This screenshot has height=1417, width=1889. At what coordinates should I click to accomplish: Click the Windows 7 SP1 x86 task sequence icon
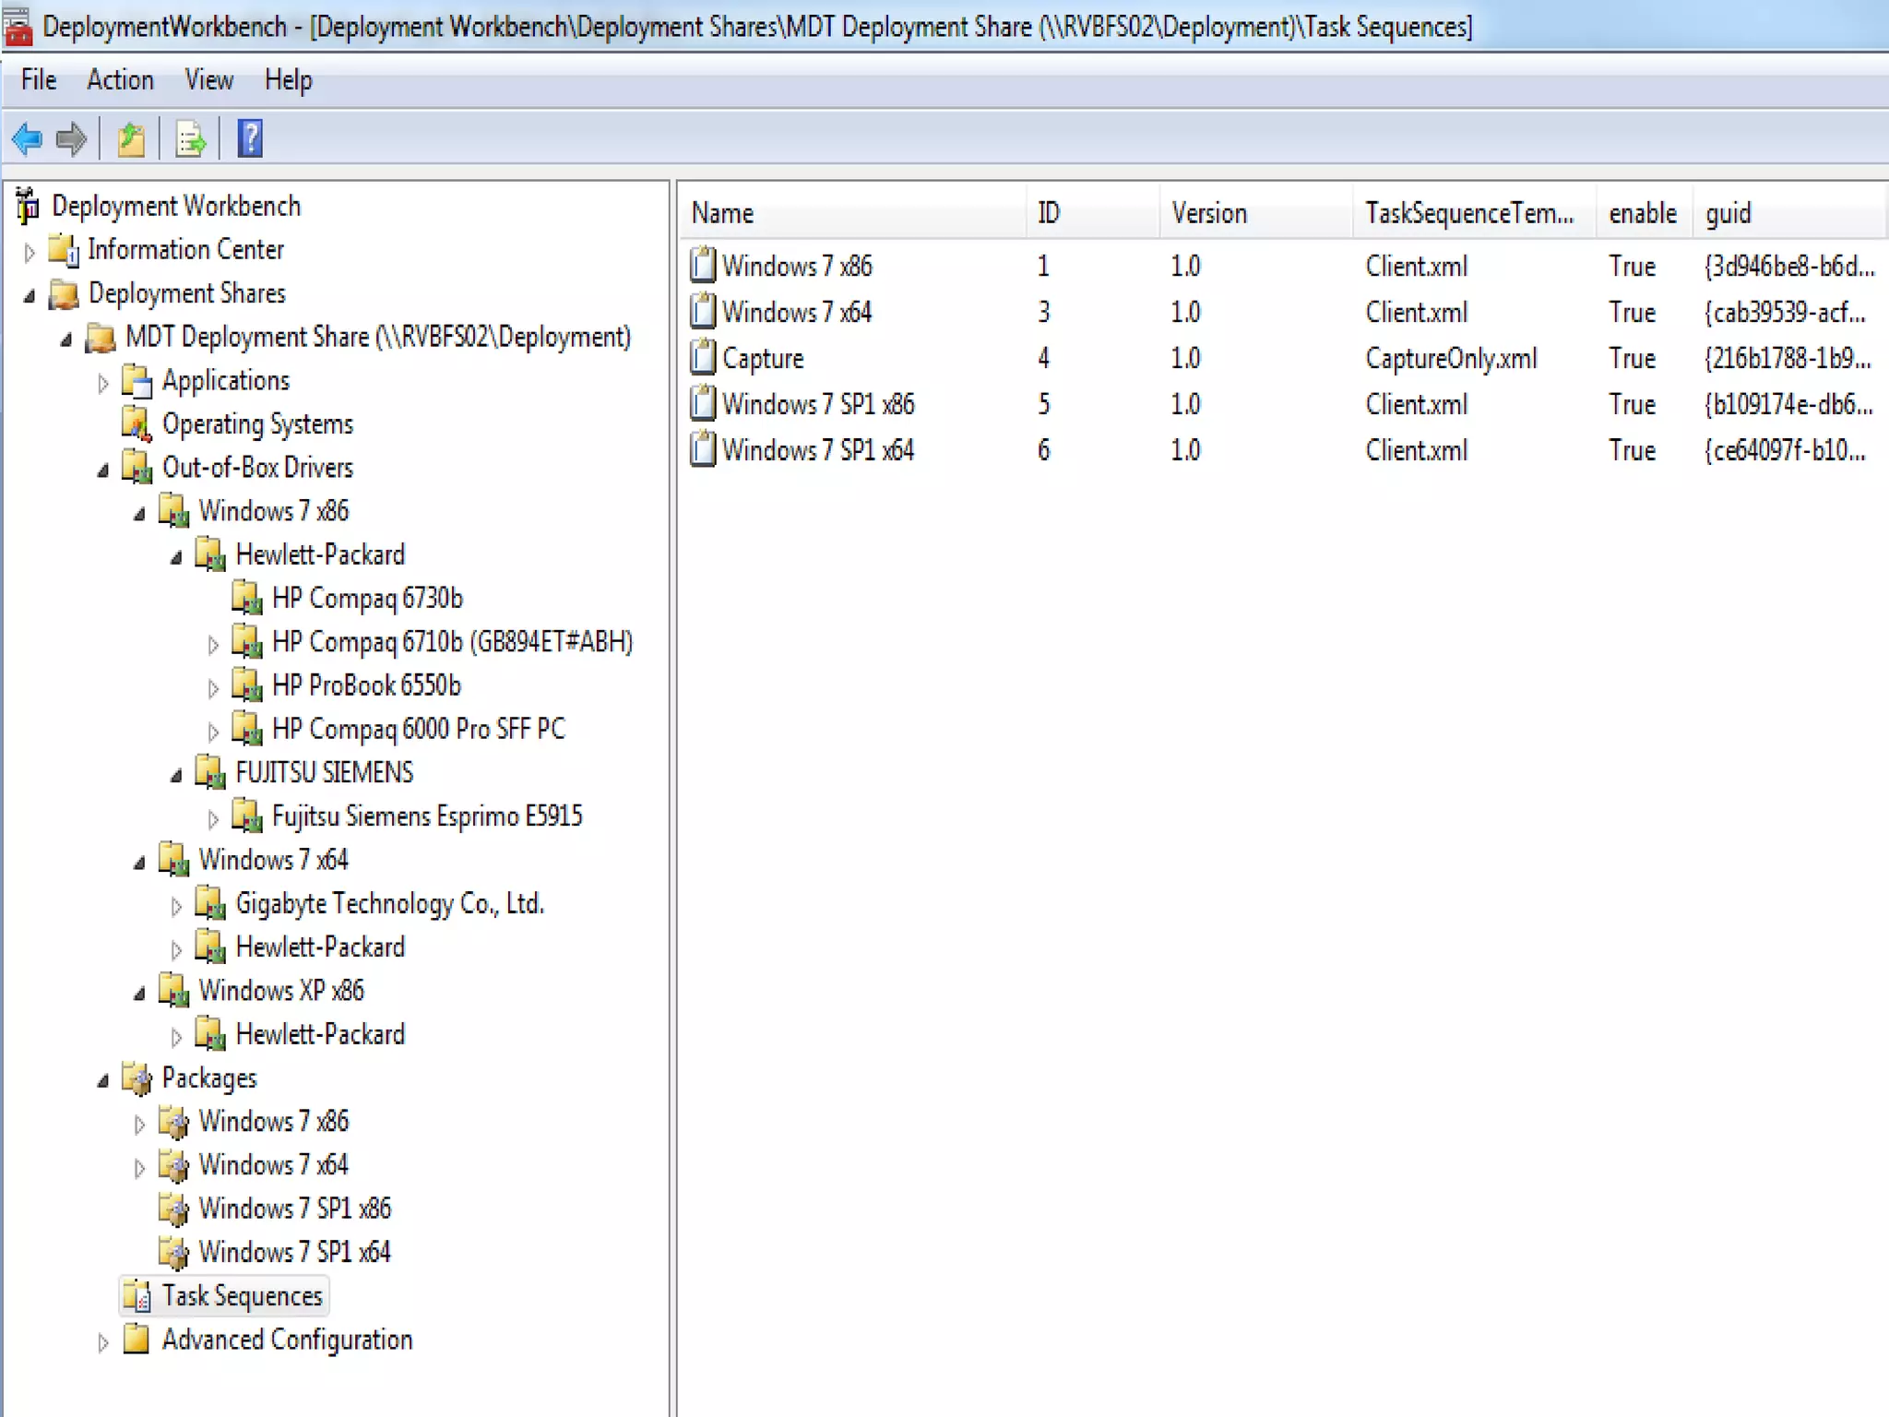(703, 404)
